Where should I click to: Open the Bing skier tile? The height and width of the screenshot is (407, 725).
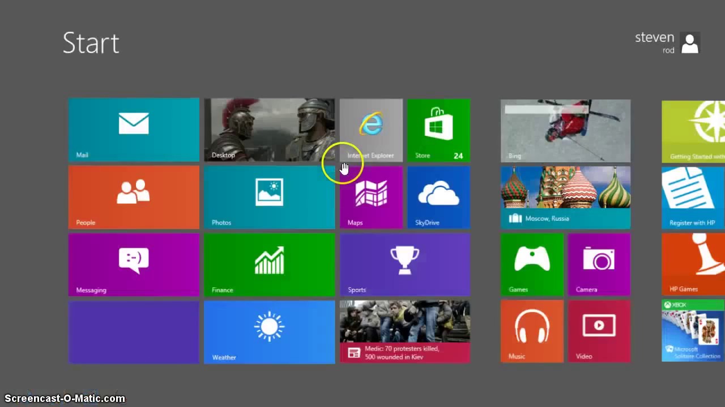565,131
